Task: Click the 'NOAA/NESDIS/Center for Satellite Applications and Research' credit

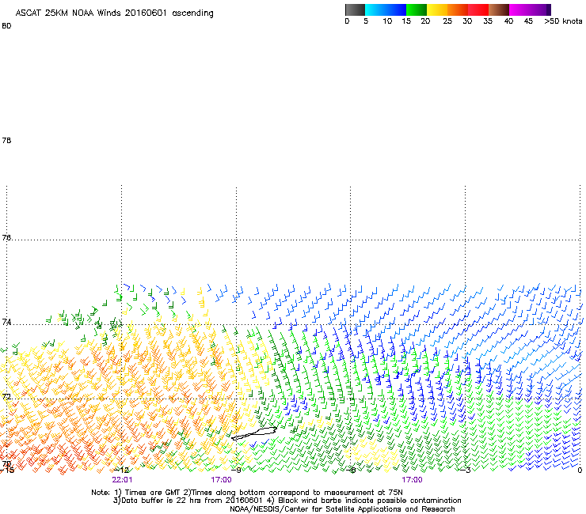Action: (342, 508)
